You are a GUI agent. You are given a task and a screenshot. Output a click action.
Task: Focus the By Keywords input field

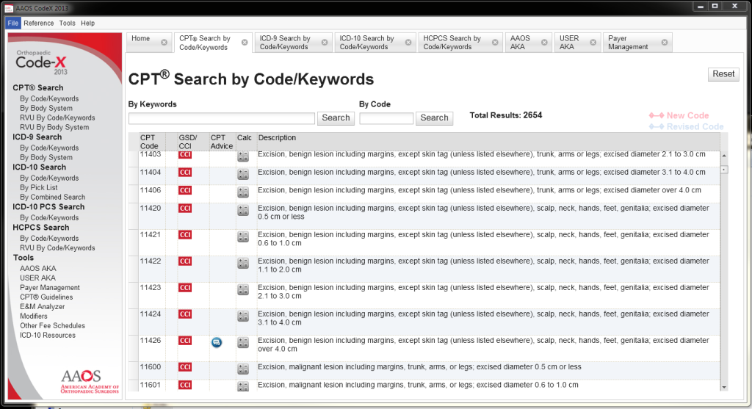coord(222,118)
